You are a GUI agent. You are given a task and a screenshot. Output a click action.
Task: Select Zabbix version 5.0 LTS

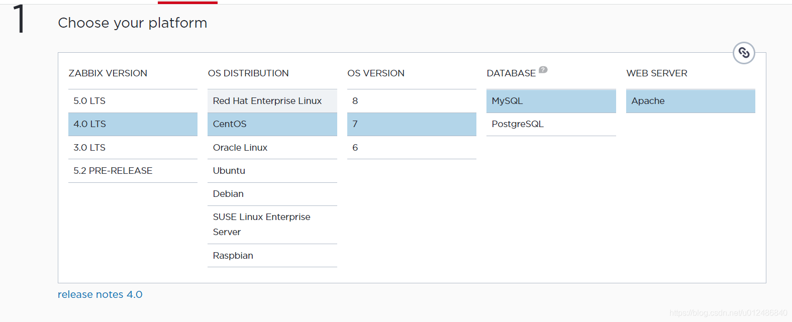tap(133, 101)
